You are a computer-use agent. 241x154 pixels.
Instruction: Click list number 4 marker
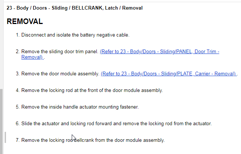click(x=17, y=90)
